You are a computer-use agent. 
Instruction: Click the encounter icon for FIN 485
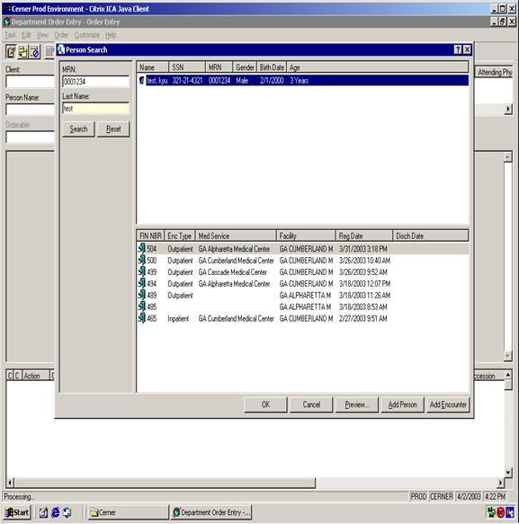(142, 306)
